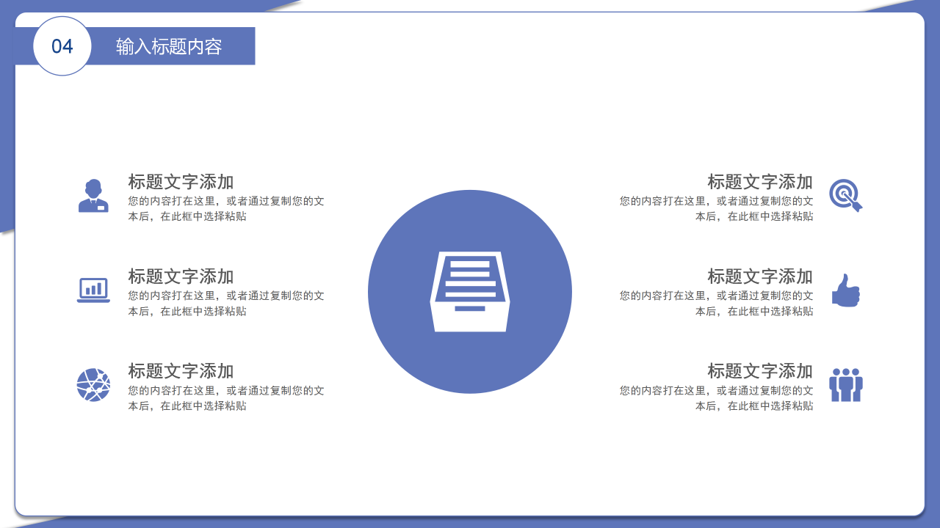
Task: Click the 标题文字添加 heading near the target icon
Action: click(x=760, y=181)
